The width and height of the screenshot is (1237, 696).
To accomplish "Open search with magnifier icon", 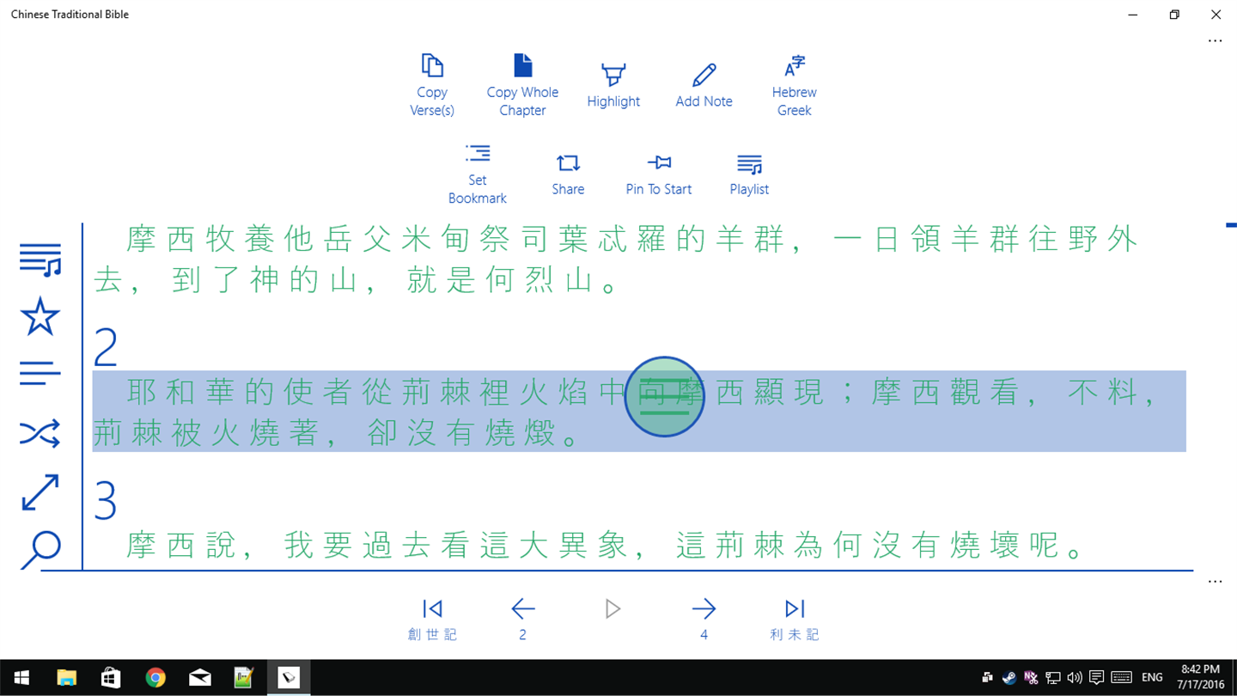I will point(40,549).
